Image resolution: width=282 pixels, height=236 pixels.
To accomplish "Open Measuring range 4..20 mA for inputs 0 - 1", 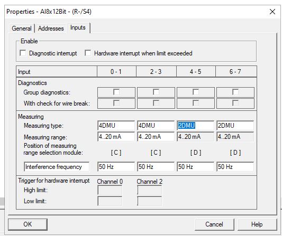I will click(116, 137).
